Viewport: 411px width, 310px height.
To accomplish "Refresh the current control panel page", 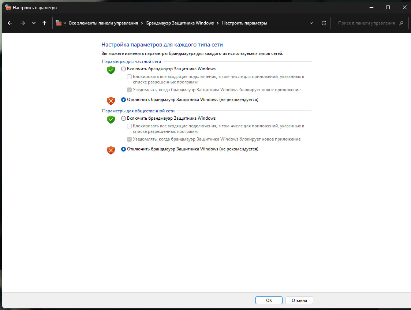I will click(x=324, y=23).
